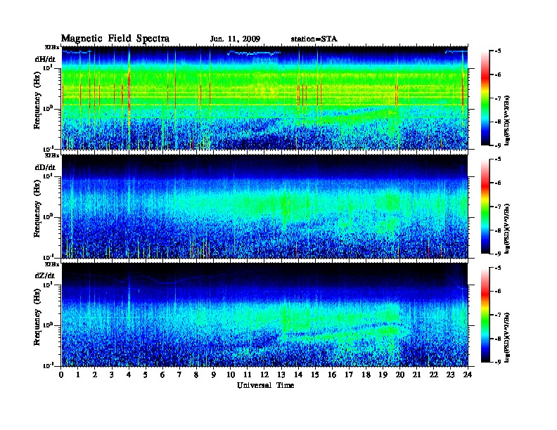Click hour tick label "7" on the time axis
The height and width of the screenshot is (430, 557).
tap(180, 374)
